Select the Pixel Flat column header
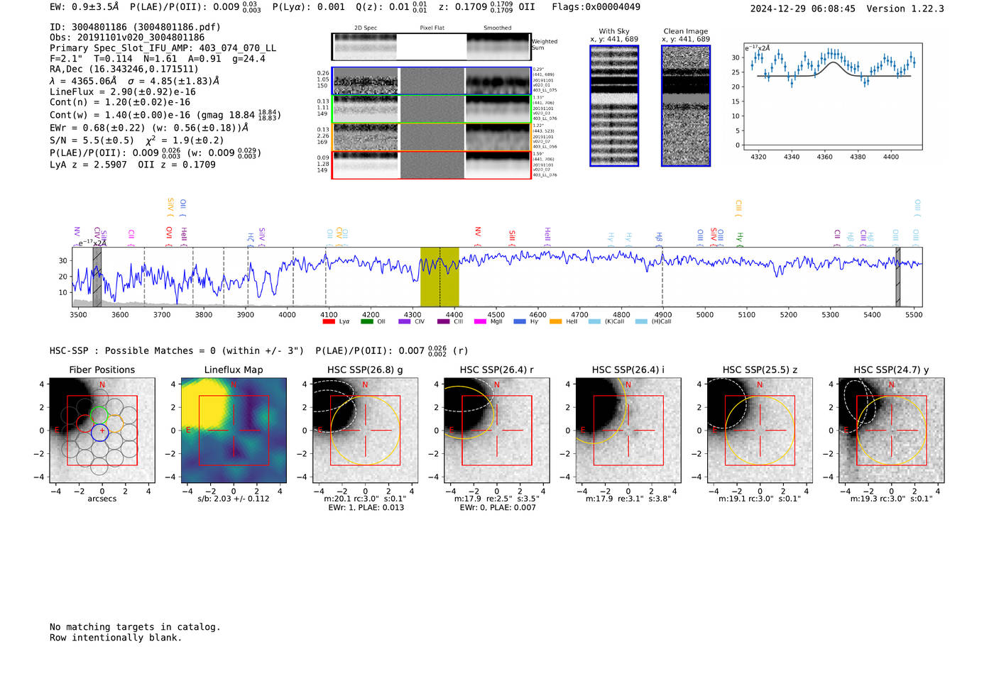Image resolution: width=994 pixels, height=676 pixels. click(432, 28)
